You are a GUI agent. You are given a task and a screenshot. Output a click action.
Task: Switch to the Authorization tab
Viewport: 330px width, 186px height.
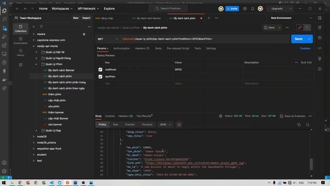point(122,48)
